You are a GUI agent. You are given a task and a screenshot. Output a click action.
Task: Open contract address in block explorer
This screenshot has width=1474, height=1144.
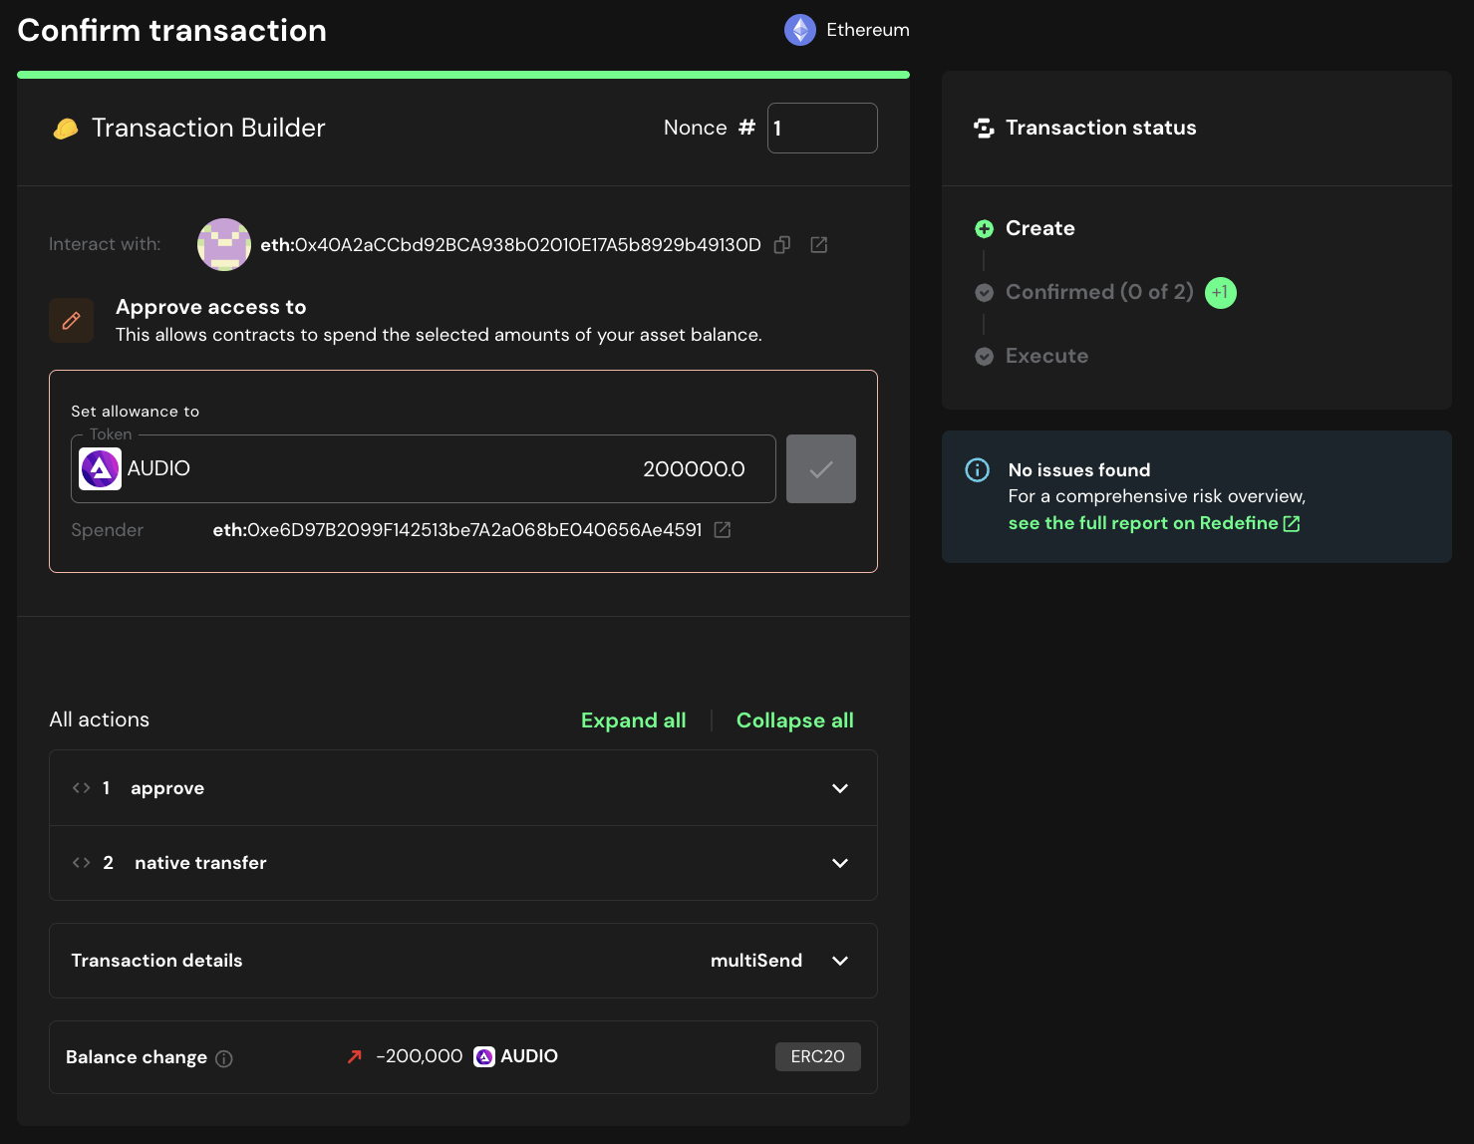point(818,245)
